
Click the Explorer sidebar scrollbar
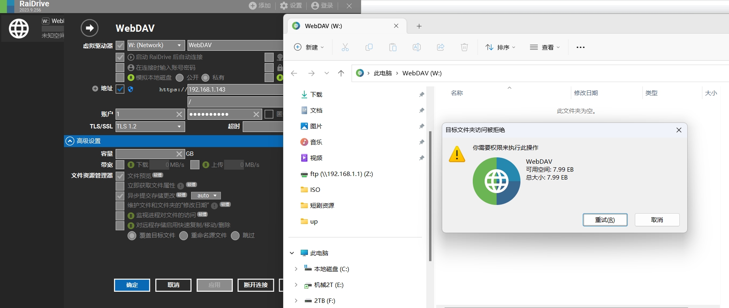(430, 196)
